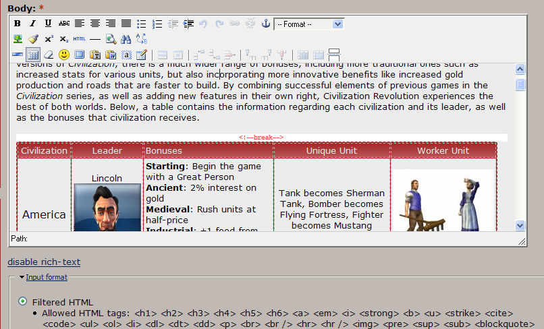544x329 pixels.
Task: Click the advanced horizontal rule icon
Action: tap(18, 55)
